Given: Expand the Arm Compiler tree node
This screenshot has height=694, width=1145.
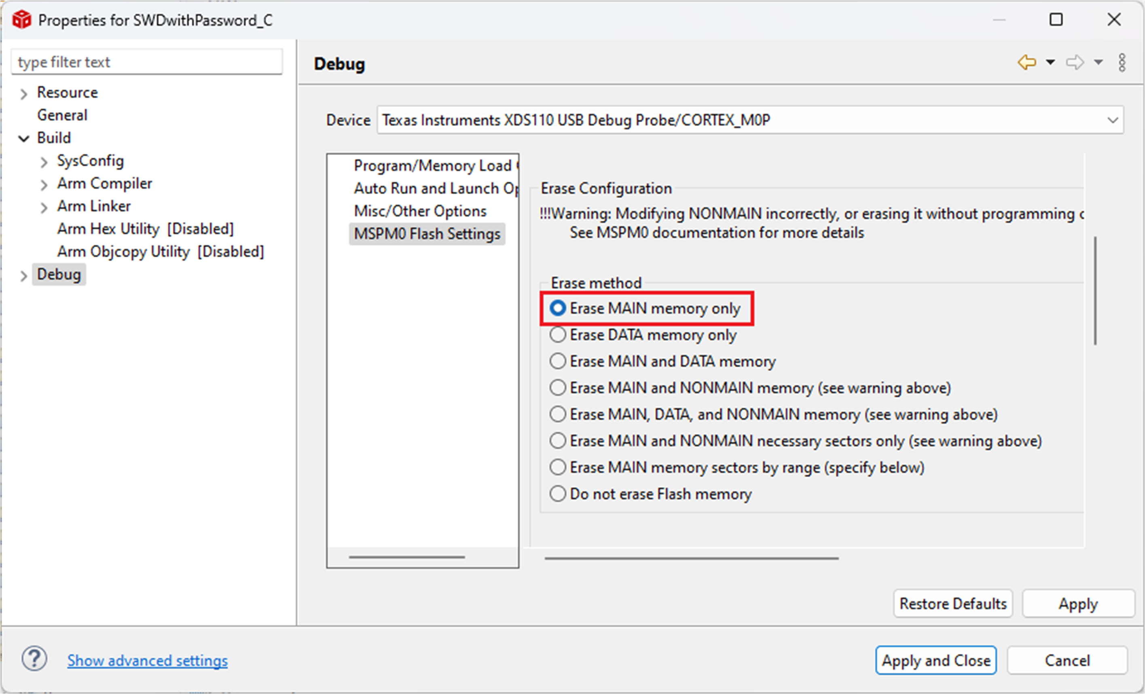Looking at the screenshot, I should tap(44, 184).
